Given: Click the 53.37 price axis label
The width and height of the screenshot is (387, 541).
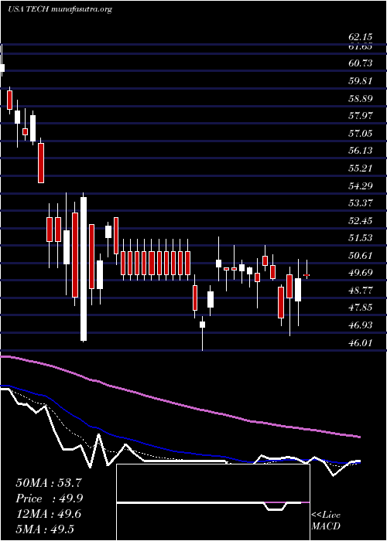Looking at the screenshot, I should click(360, 202).
